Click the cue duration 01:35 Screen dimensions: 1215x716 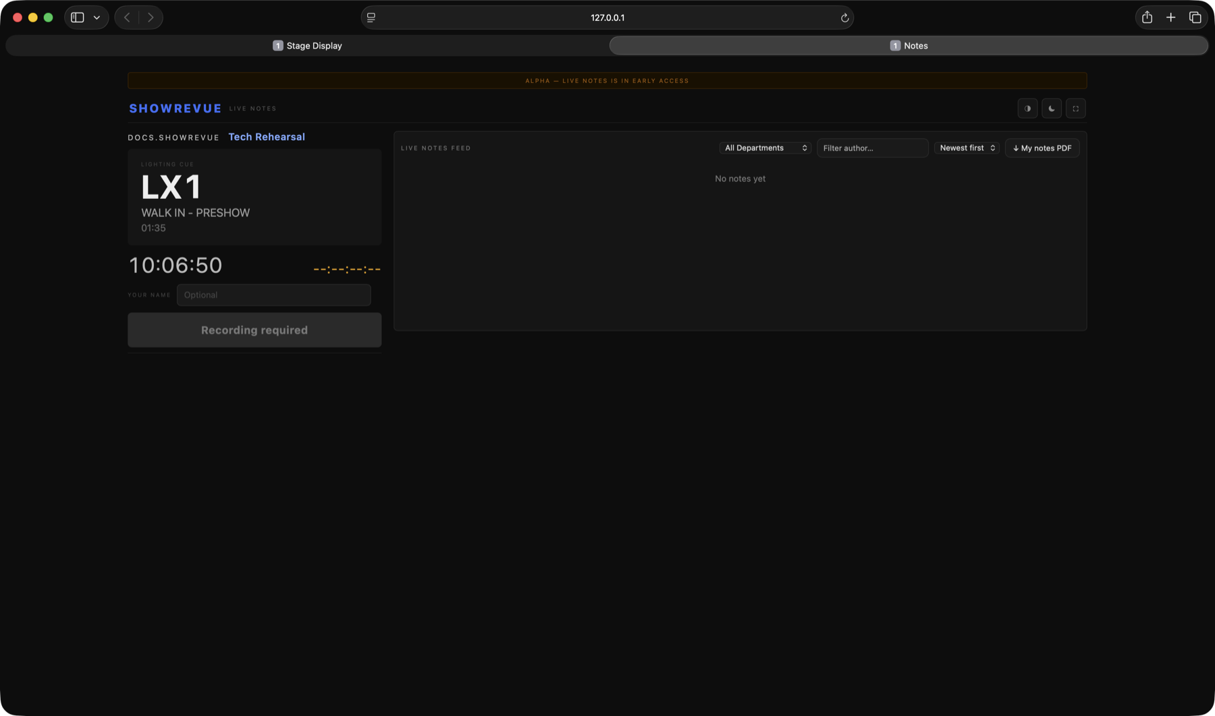pyautogui.click(x=153, y=228)
